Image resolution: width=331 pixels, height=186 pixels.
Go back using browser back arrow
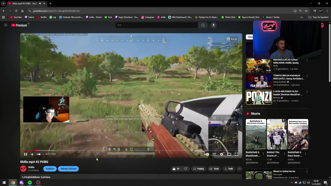(4, 11)
